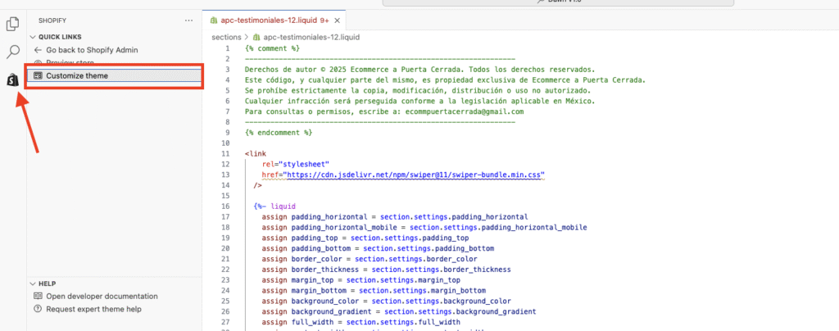The height and width of the screenshot is (331, 839).
Task: Click the Shopify file icon in the breadcrumb
Action: click(x=256, y=37)
